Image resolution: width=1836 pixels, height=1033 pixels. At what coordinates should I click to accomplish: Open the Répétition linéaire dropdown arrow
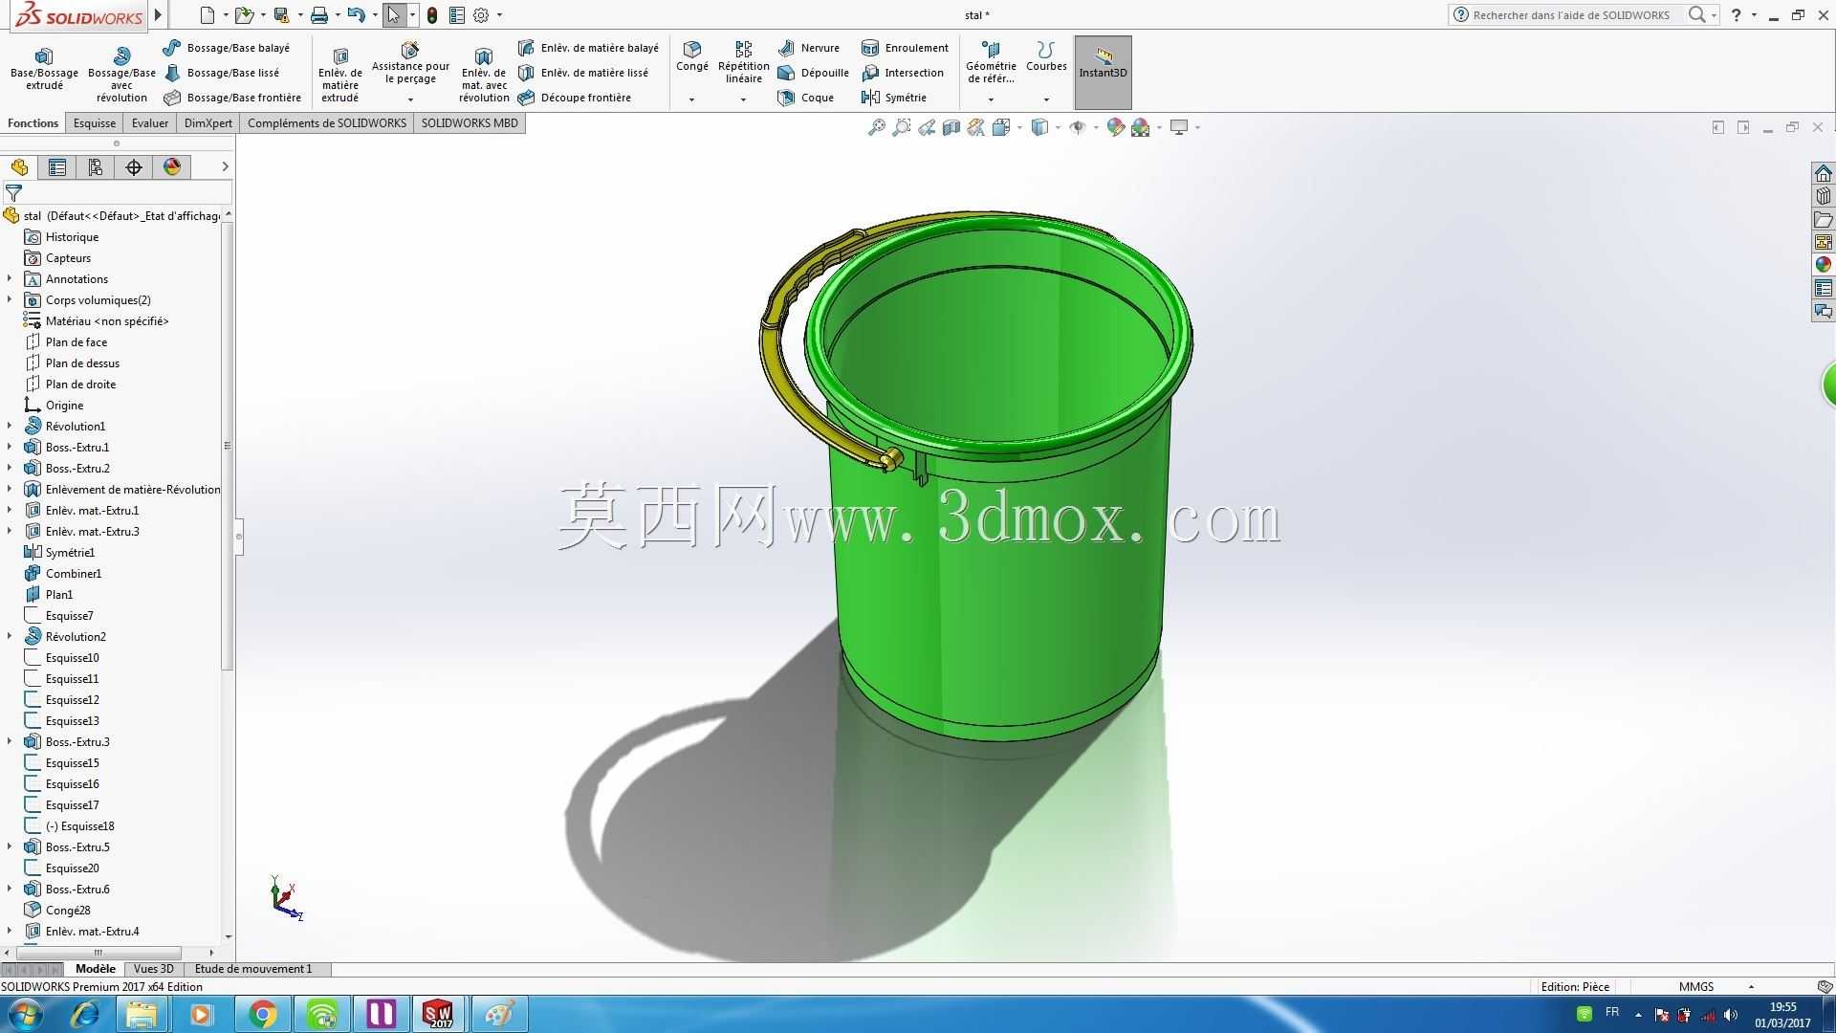click(x=743, y=99)
